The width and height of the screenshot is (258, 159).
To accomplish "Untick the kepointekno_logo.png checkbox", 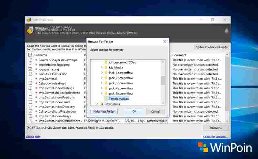I will [x=30, y=65].
